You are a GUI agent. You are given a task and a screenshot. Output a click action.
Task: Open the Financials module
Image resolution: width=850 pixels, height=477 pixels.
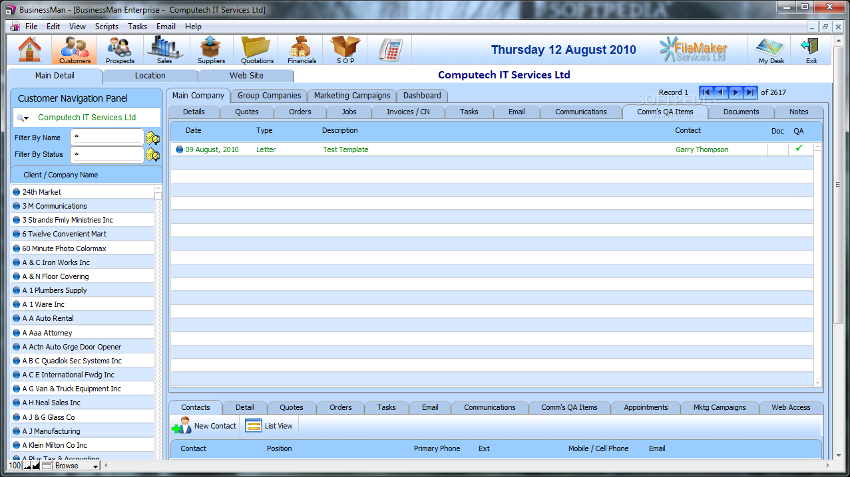pyautogui.click(x=302, y=50)
